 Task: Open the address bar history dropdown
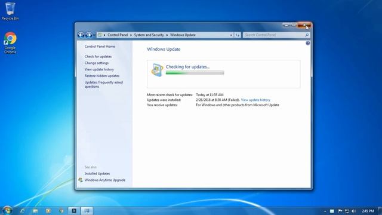point(231,35)
